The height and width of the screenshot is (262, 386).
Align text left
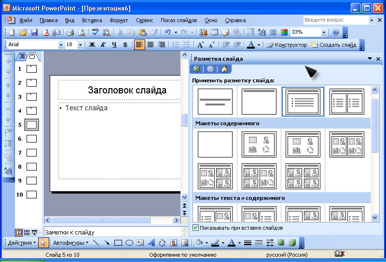(x=139, y=45)
